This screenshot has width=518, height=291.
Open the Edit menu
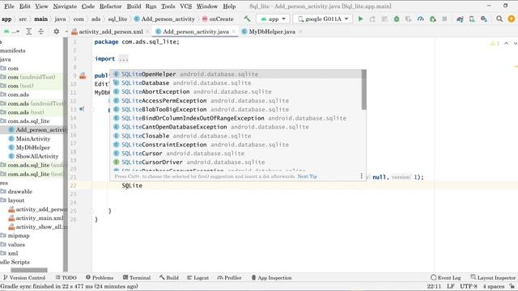(x=25, y=6)
